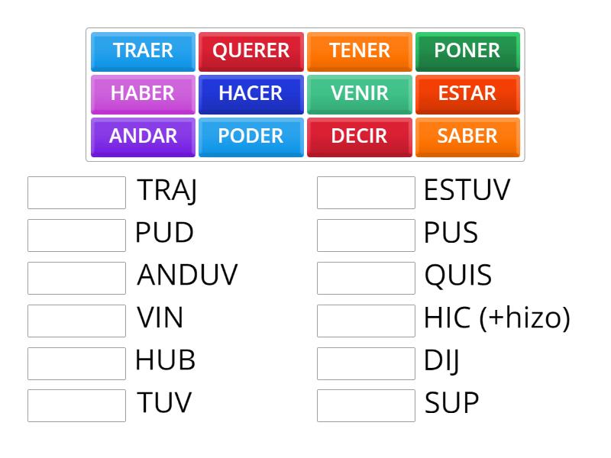
Task: Click the DECIR tile in the word bank
Action: 359,136
